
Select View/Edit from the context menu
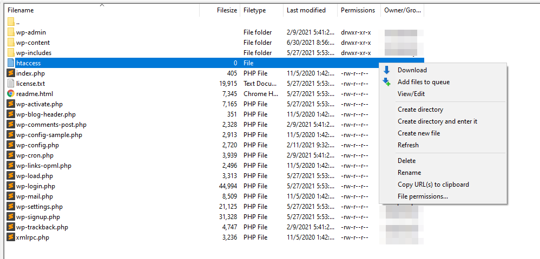point(411,94)
